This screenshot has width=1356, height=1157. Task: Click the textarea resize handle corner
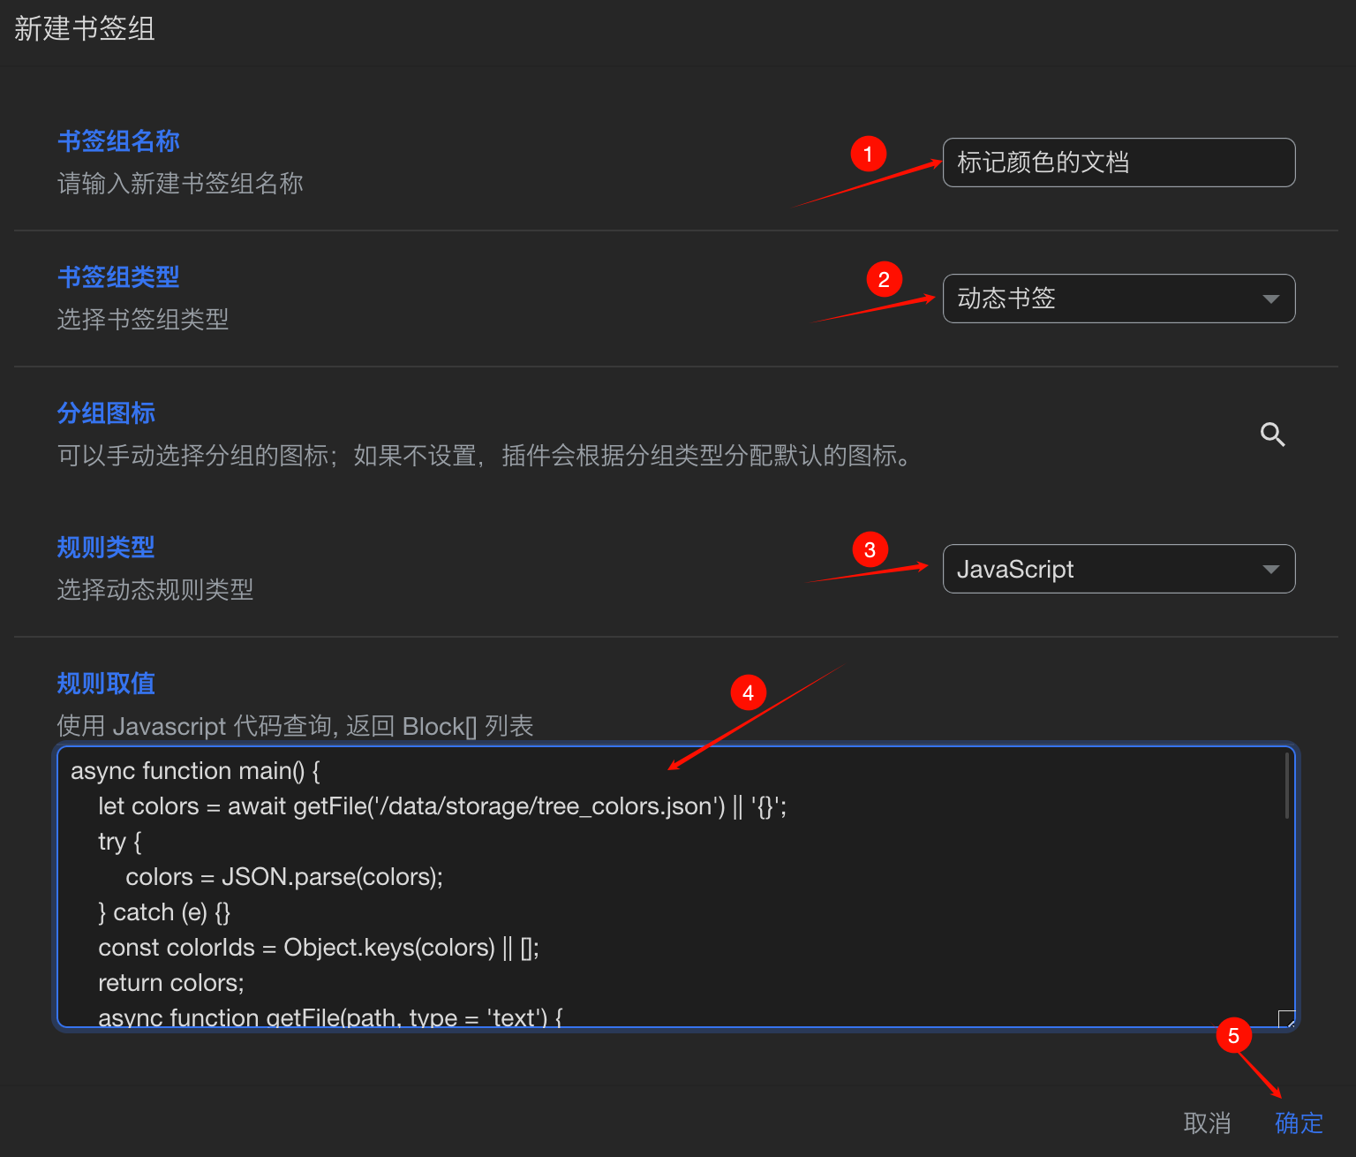(1287, 1019)
